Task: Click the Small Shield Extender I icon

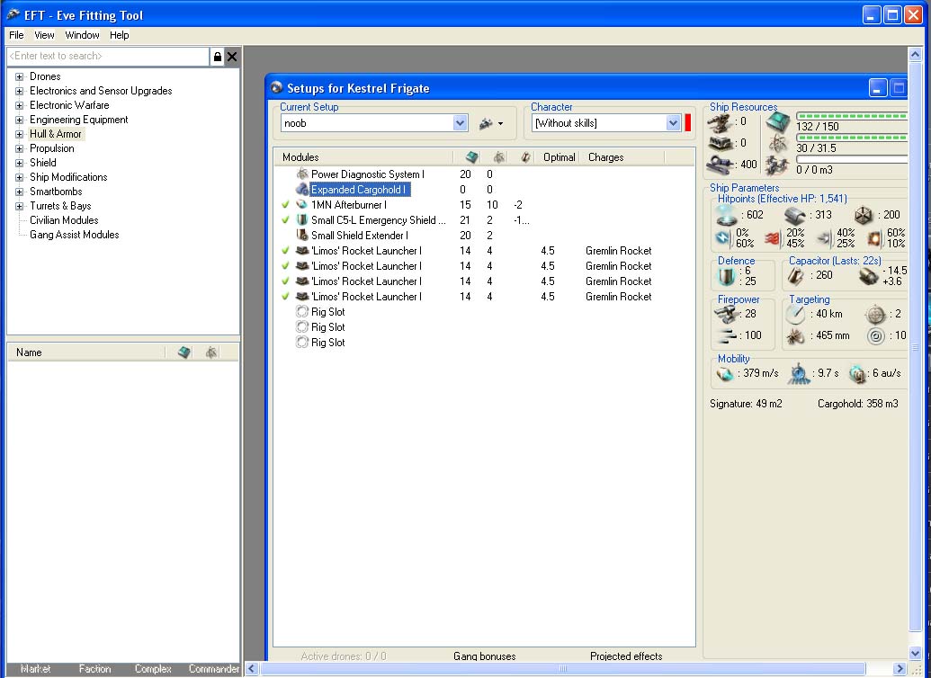Action: (x=302, y=236)
